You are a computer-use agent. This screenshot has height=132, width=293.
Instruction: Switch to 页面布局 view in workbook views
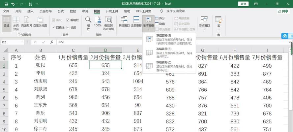(x=27, y=22)
